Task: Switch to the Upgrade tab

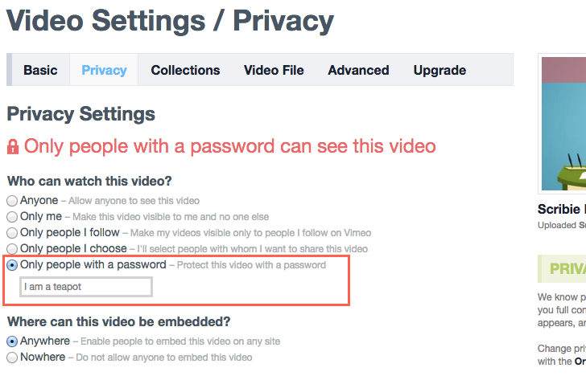Action: click(x=439, y=70)
